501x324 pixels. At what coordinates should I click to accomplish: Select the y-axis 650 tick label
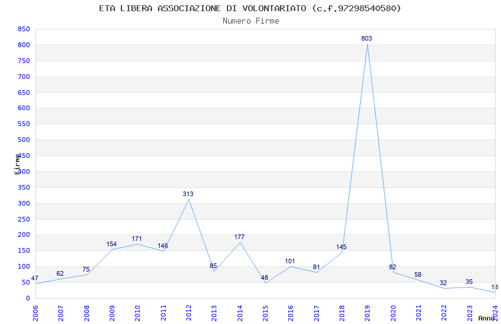tap(24, 92)
